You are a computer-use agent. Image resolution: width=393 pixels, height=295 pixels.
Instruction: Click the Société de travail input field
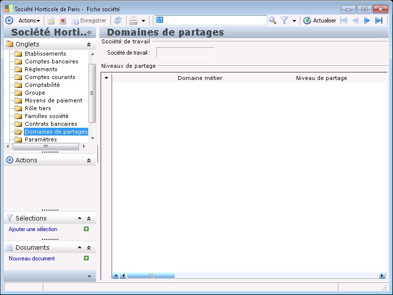(x=185, y=53)
